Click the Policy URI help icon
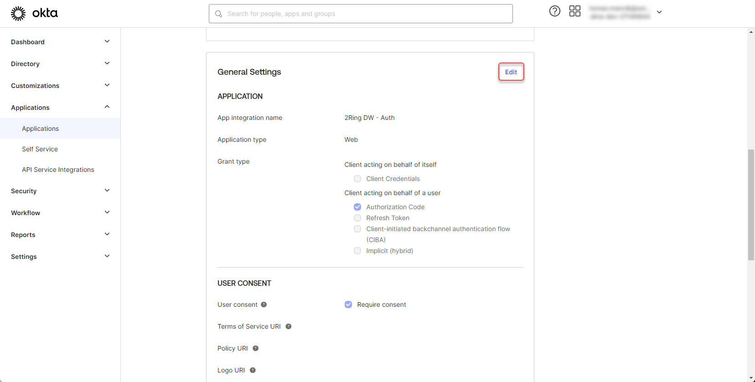 click(255, 348)
